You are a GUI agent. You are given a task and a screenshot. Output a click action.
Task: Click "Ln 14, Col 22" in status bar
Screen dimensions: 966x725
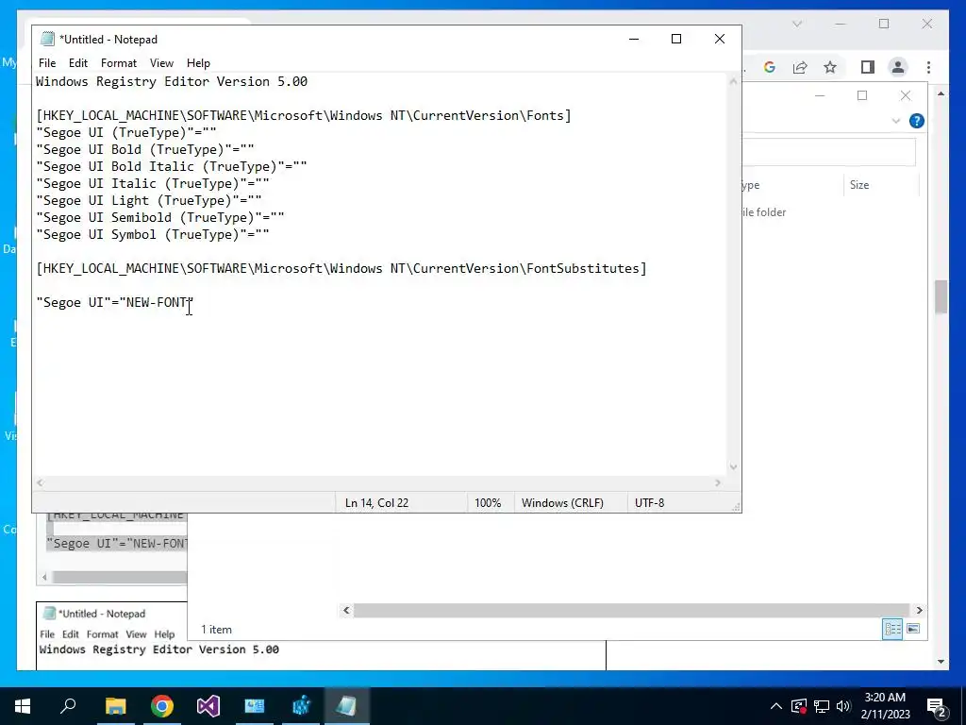tap(376, 503)
